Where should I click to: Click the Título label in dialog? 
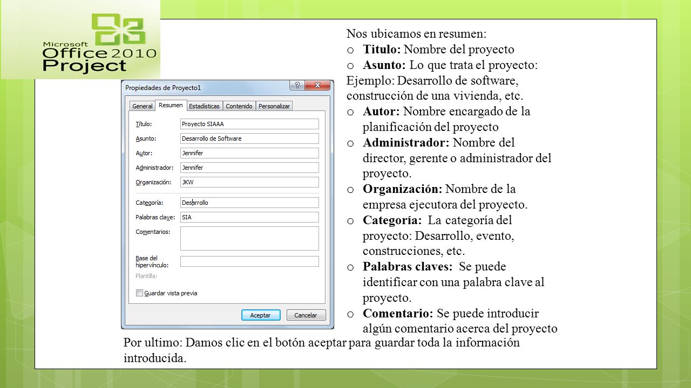pyautogui.click(x=144, y=124)
